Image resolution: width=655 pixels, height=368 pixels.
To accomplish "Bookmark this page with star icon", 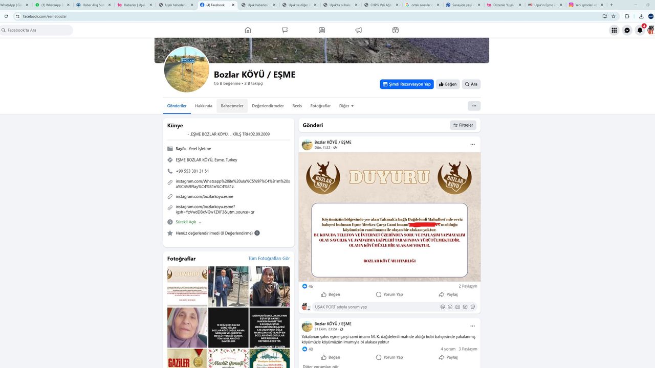I will [614, 16].
